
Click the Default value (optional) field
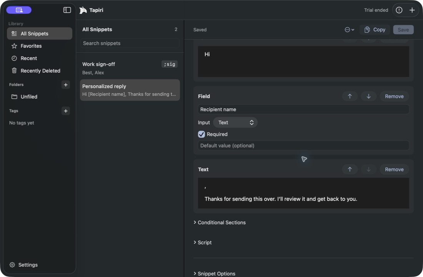pos(303,145)
